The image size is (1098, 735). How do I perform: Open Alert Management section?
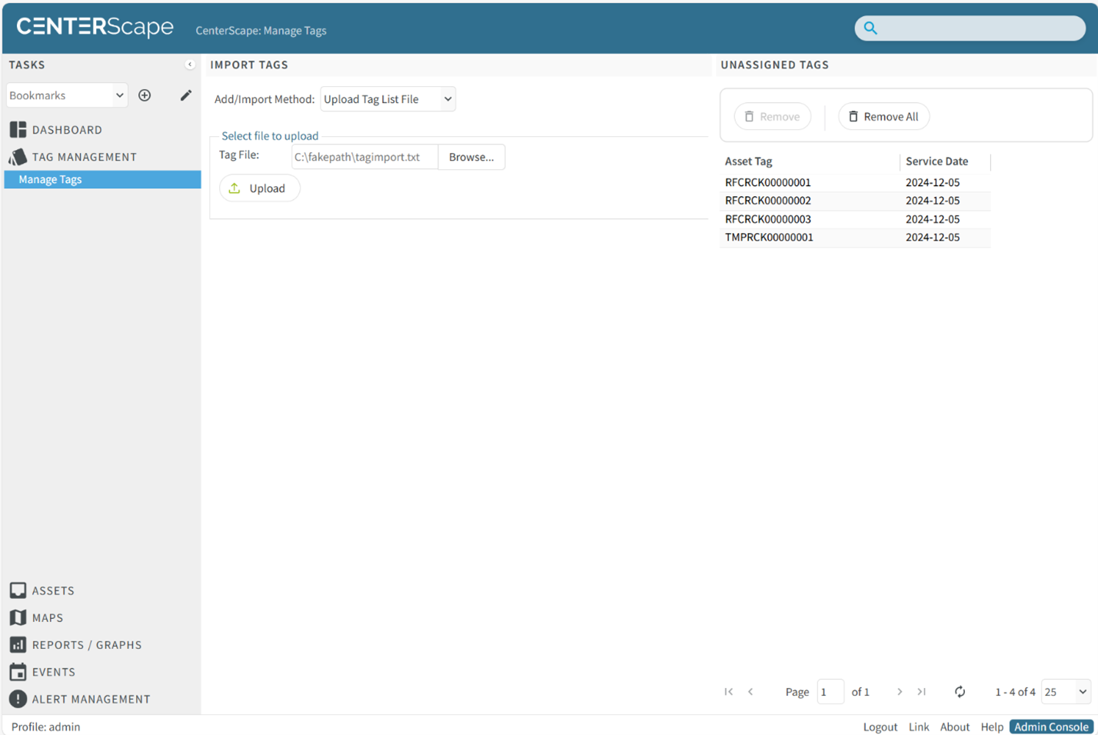(x=91, y=699)
